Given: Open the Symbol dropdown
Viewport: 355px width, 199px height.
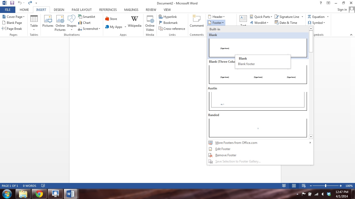Looking at the screenshot, I should click(316, 23).
